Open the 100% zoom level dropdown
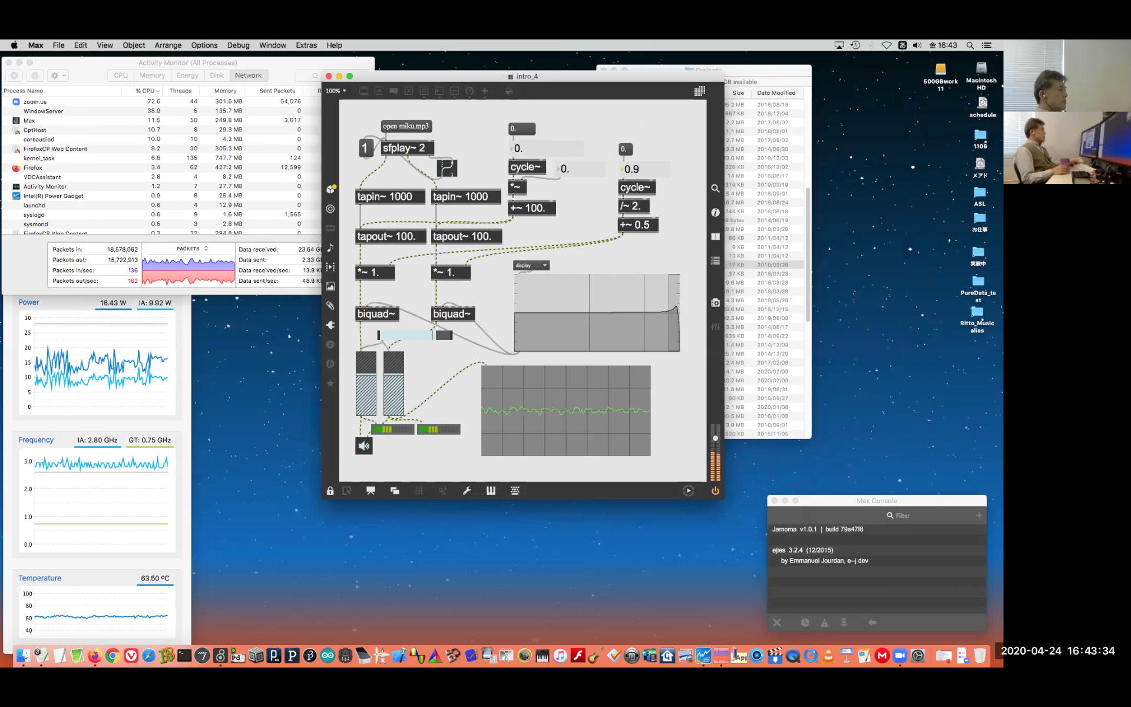Image resolution: width=1131 pixels, height=707 pixels. (x=336, y=91)
